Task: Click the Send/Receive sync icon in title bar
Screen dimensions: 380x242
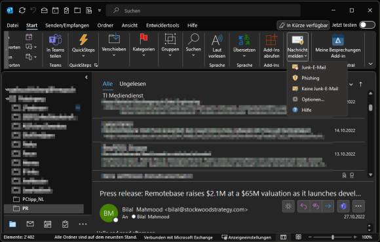Action: (22, 10)
